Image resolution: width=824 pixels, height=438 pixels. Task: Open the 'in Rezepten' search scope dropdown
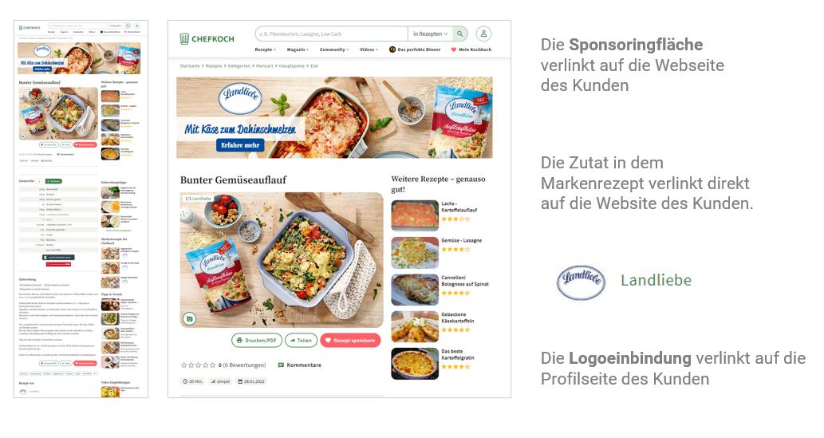point(430,34)
